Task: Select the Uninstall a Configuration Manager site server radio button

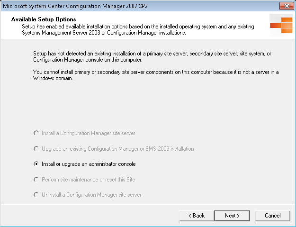Action: click(x=36, y=195)
